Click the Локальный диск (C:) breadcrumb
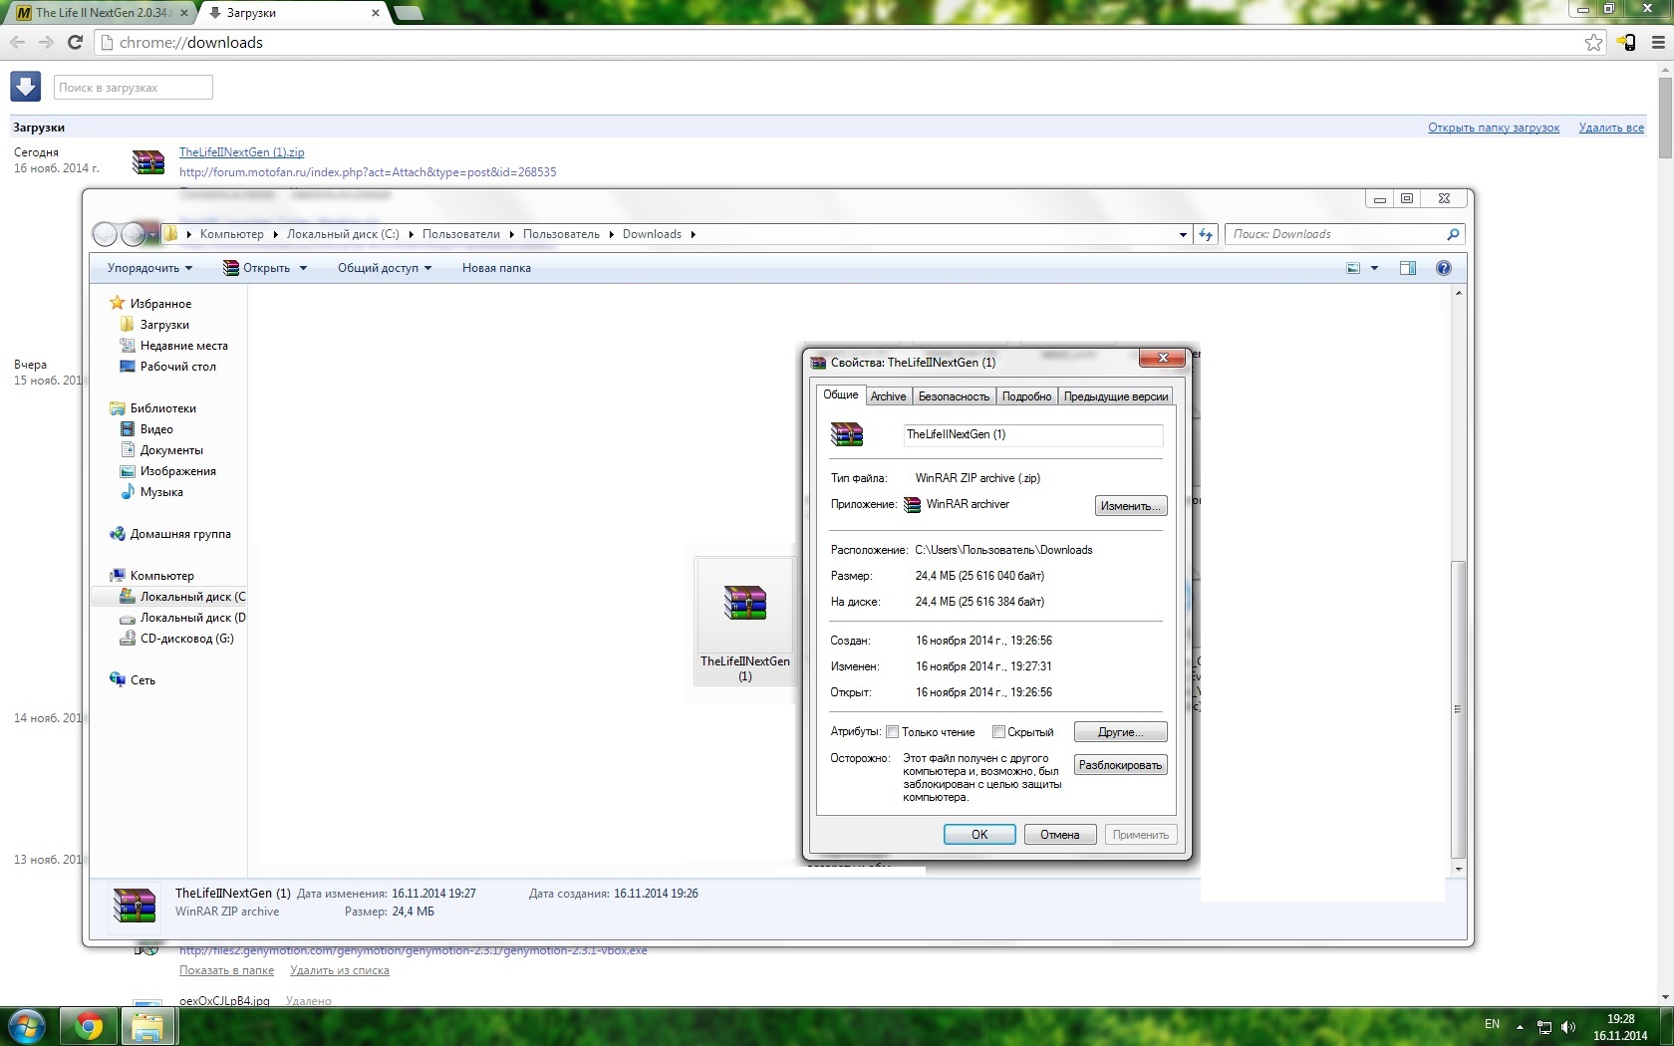Image resolution: width=1674 pixels, height=1046 pixels. tap(343, 234)
